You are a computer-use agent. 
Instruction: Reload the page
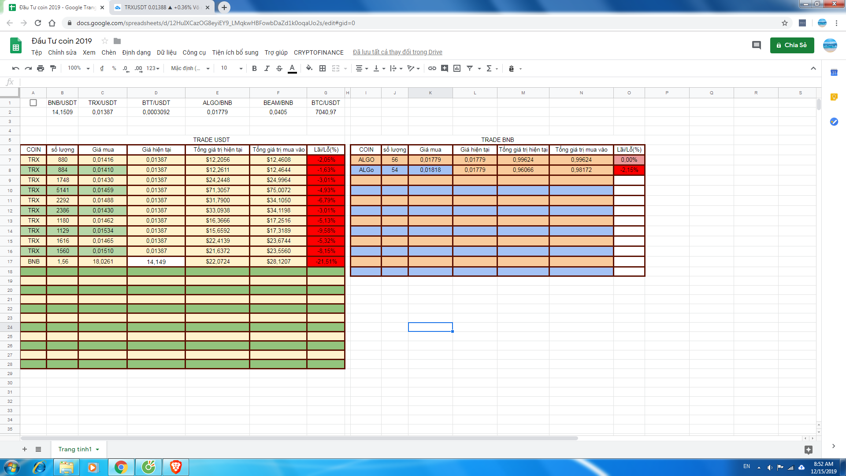coord(38,23)
